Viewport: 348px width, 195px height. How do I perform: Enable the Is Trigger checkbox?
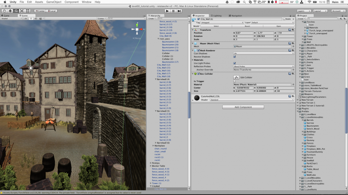tap(235, 81)
